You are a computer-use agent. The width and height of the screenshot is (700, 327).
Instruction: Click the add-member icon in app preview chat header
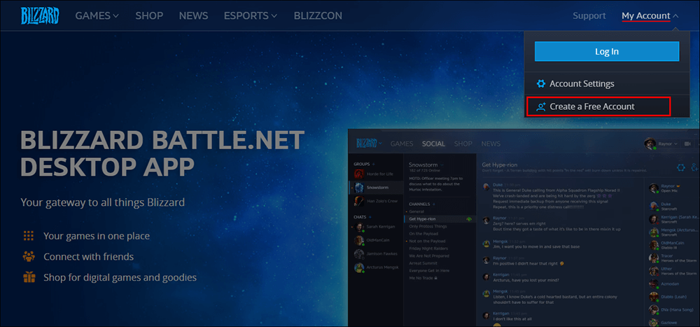click(694, 167)
